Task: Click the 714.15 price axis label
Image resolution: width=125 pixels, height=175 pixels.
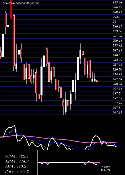Action: [x=117, y=74]
